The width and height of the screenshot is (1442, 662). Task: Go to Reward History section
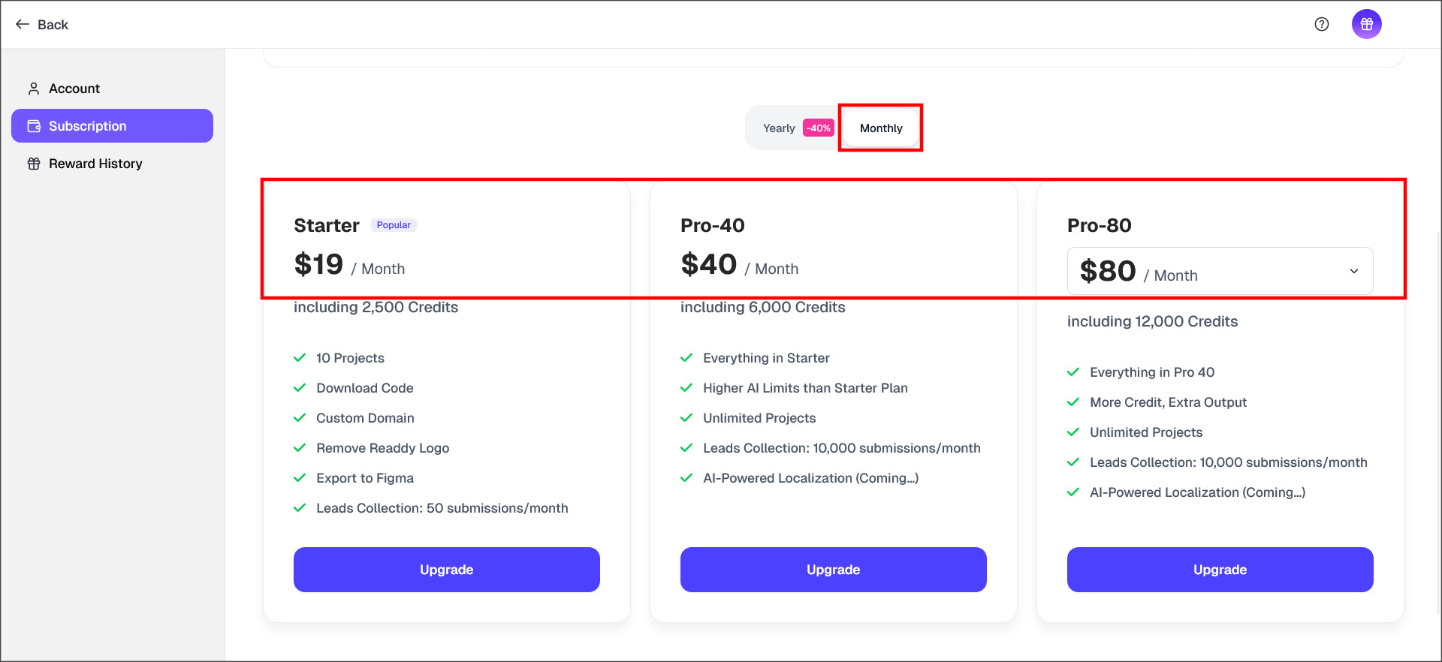95,164
